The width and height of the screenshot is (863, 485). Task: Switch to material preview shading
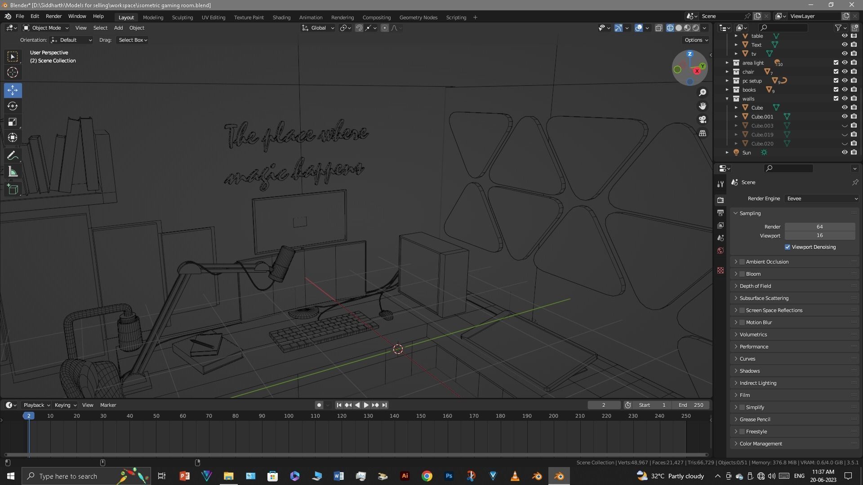tap(687, 28)
